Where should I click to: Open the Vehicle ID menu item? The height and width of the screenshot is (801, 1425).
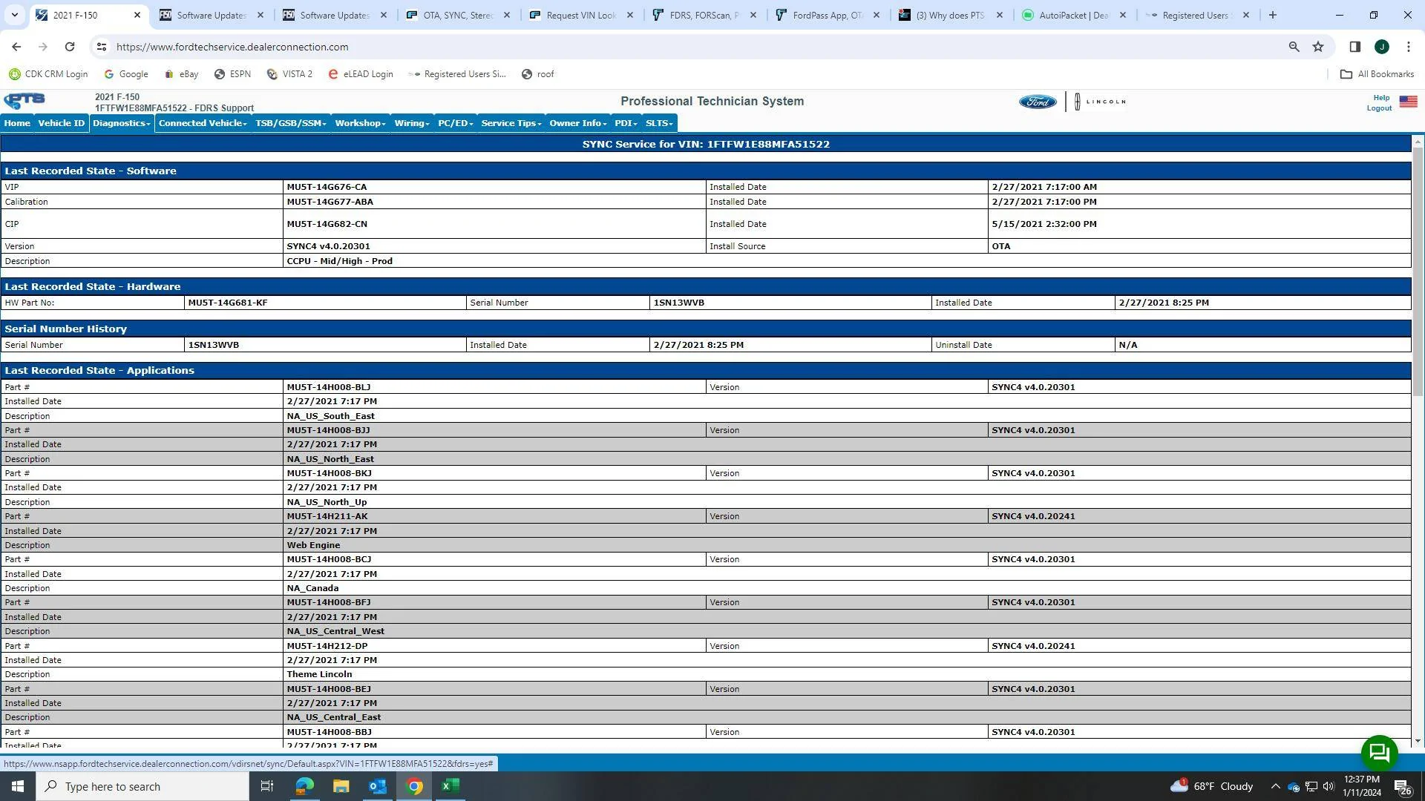tap(62, 123)
